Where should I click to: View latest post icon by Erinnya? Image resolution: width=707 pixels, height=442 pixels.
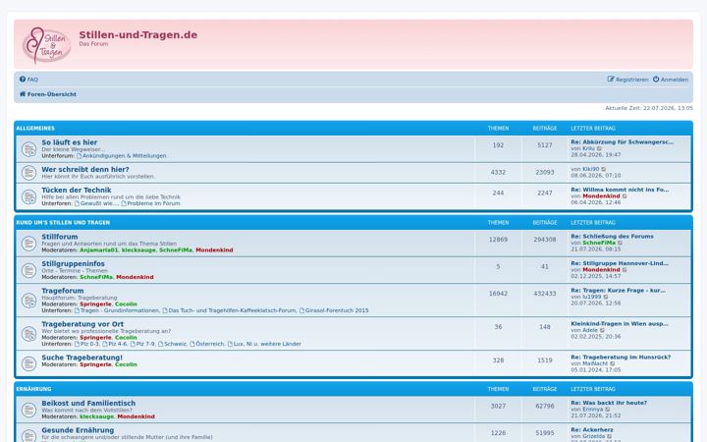[608, 409]
